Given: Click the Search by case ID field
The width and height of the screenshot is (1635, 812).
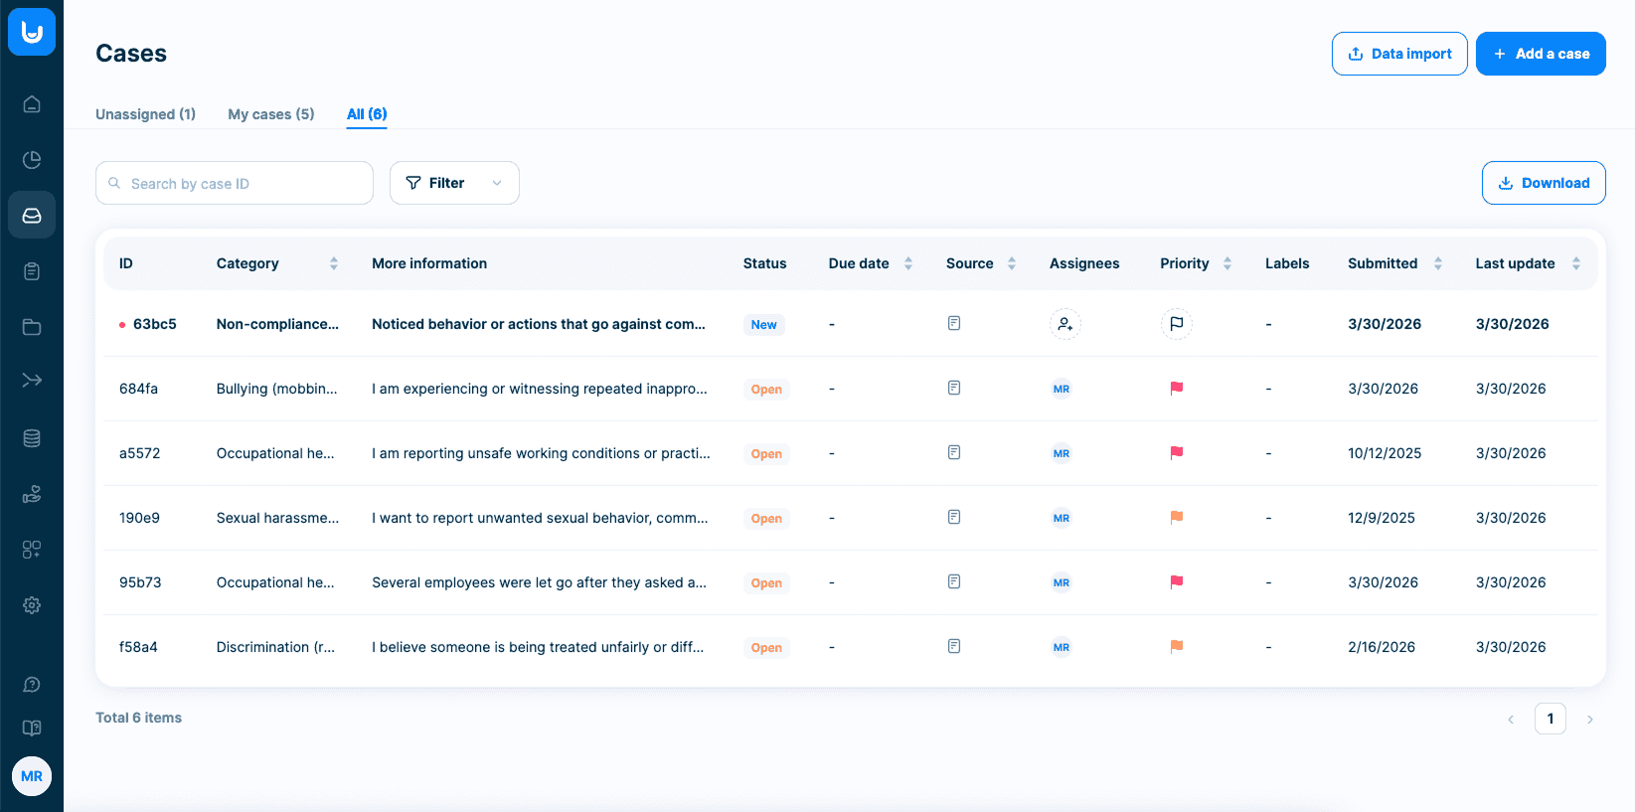Looking at the screenshot, I should point(244,184).
